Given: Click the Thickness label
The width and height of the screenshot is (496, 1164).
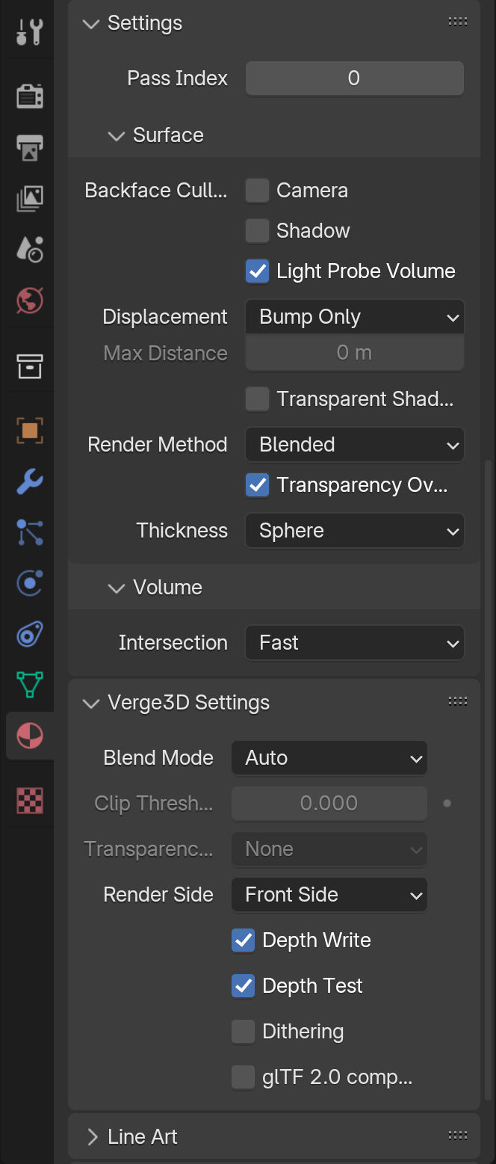Looking at the screenshot, I should (x=182, y=531).
